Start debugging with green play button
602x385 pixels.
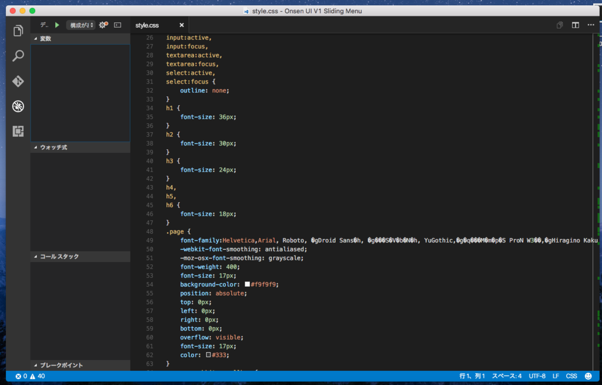[57, 25]
